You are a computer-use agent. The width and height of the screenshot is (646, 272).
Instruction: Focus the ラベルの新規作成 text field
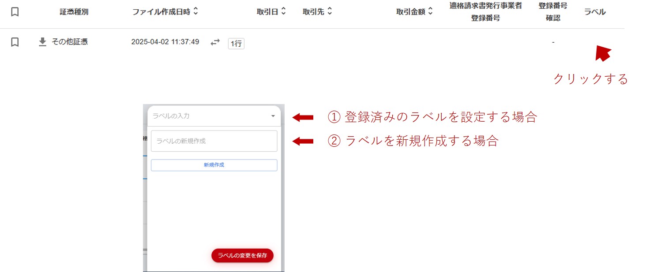coord(214,141)
